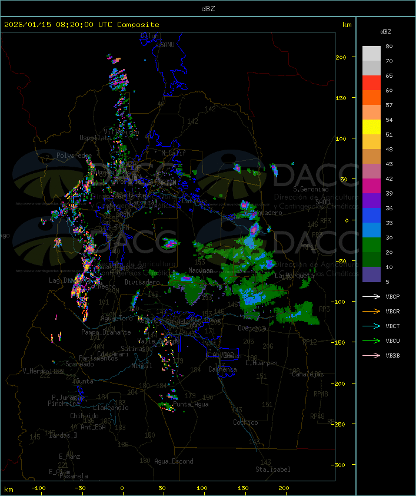Click the Chihuido place label
The height and width of the screenshot is (496, 416).
coord(84,416)
